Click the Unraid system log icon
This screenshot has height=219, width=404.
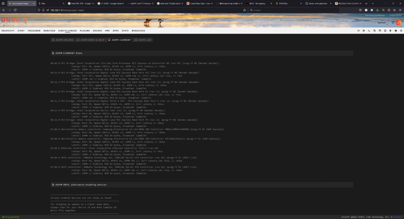coord(390,31)
